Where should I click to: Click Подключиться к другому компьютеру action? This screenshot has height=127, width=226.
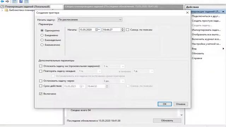(206, 16)
